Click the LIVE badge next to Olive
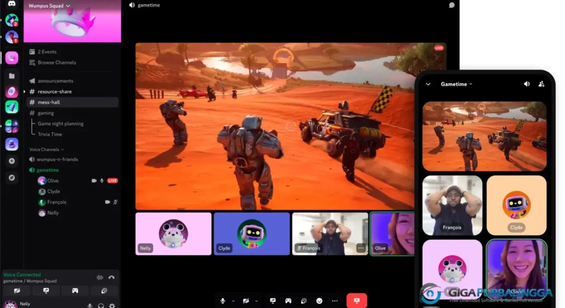565x308 pixels. [113, 181]
